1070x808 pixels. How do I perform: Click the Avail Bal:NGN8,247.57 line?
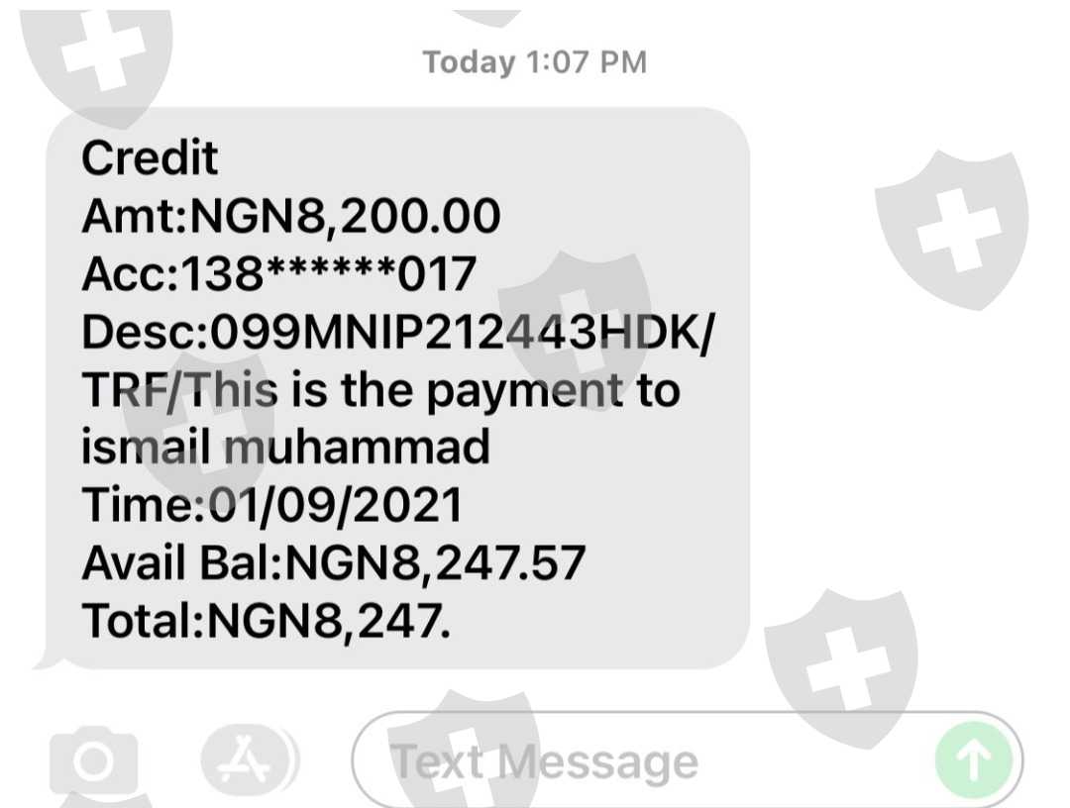tap(333, 563)
